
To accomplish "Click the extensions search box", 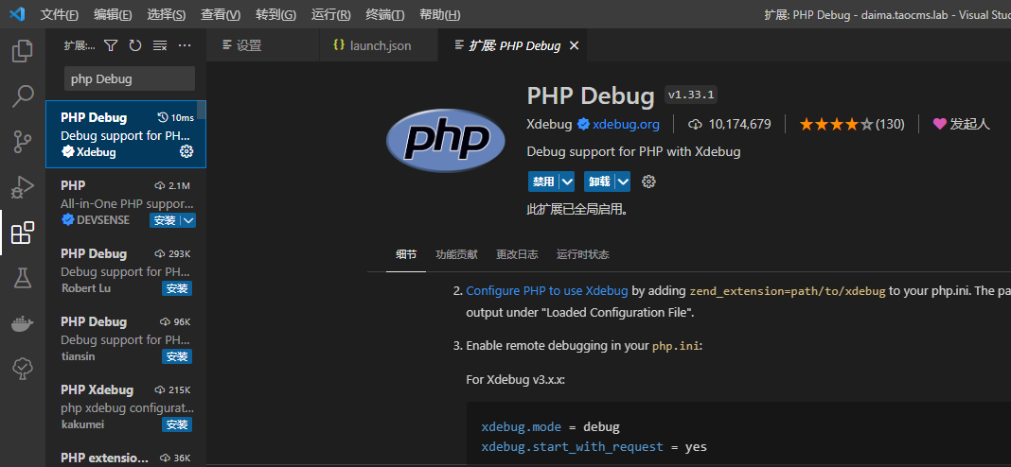I will pyautogui.click(x=130, y=78).
